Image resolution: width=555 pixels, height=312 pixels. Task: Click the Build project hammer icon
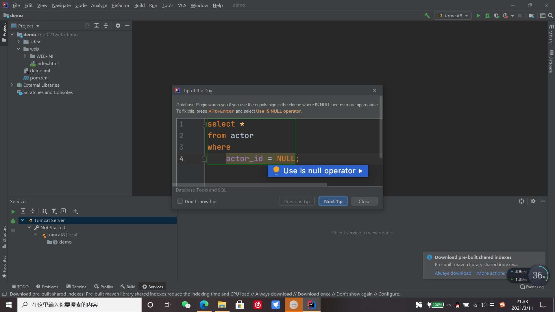click(427, 16)
